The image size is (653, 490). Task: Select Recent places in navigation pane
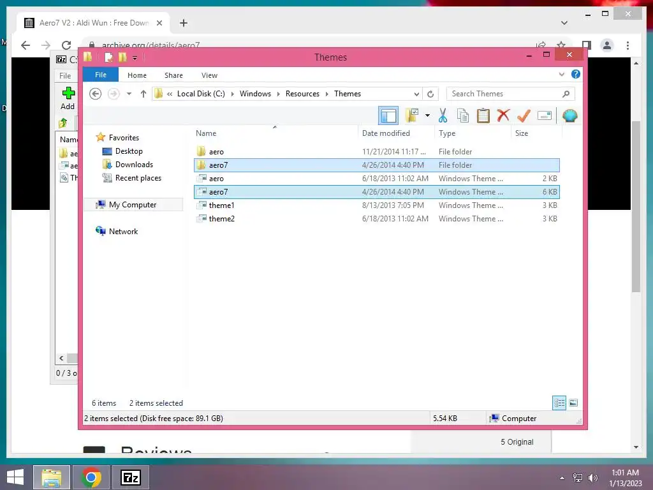point(138,178)
